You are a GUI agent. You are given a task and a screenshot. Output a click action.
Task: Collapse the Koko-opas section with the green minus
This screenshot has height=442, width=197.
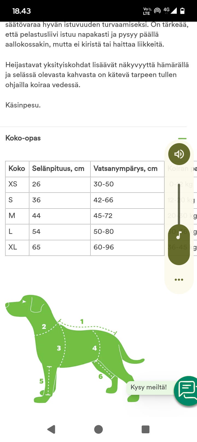pos(182,138)
